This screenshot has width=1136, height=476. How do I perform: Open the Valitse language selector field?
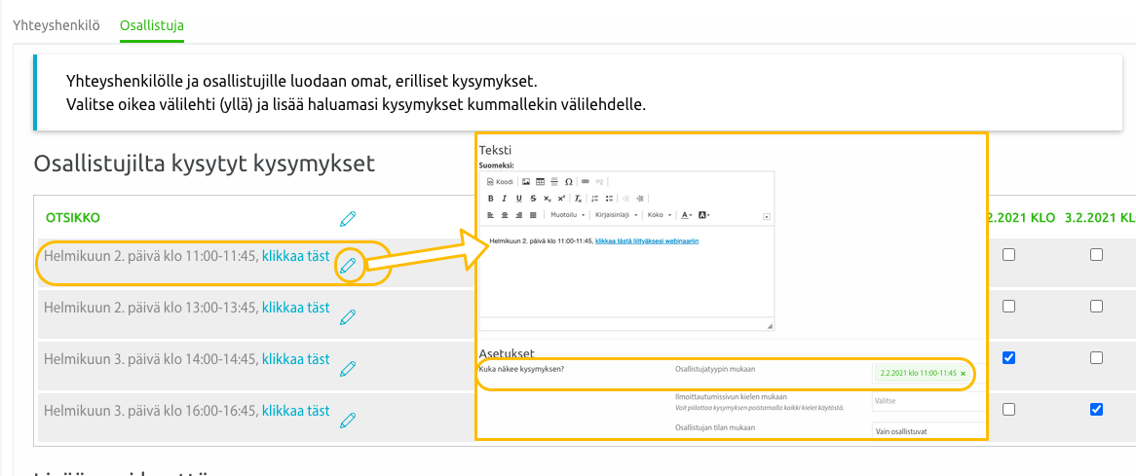[x=928, y=401]
